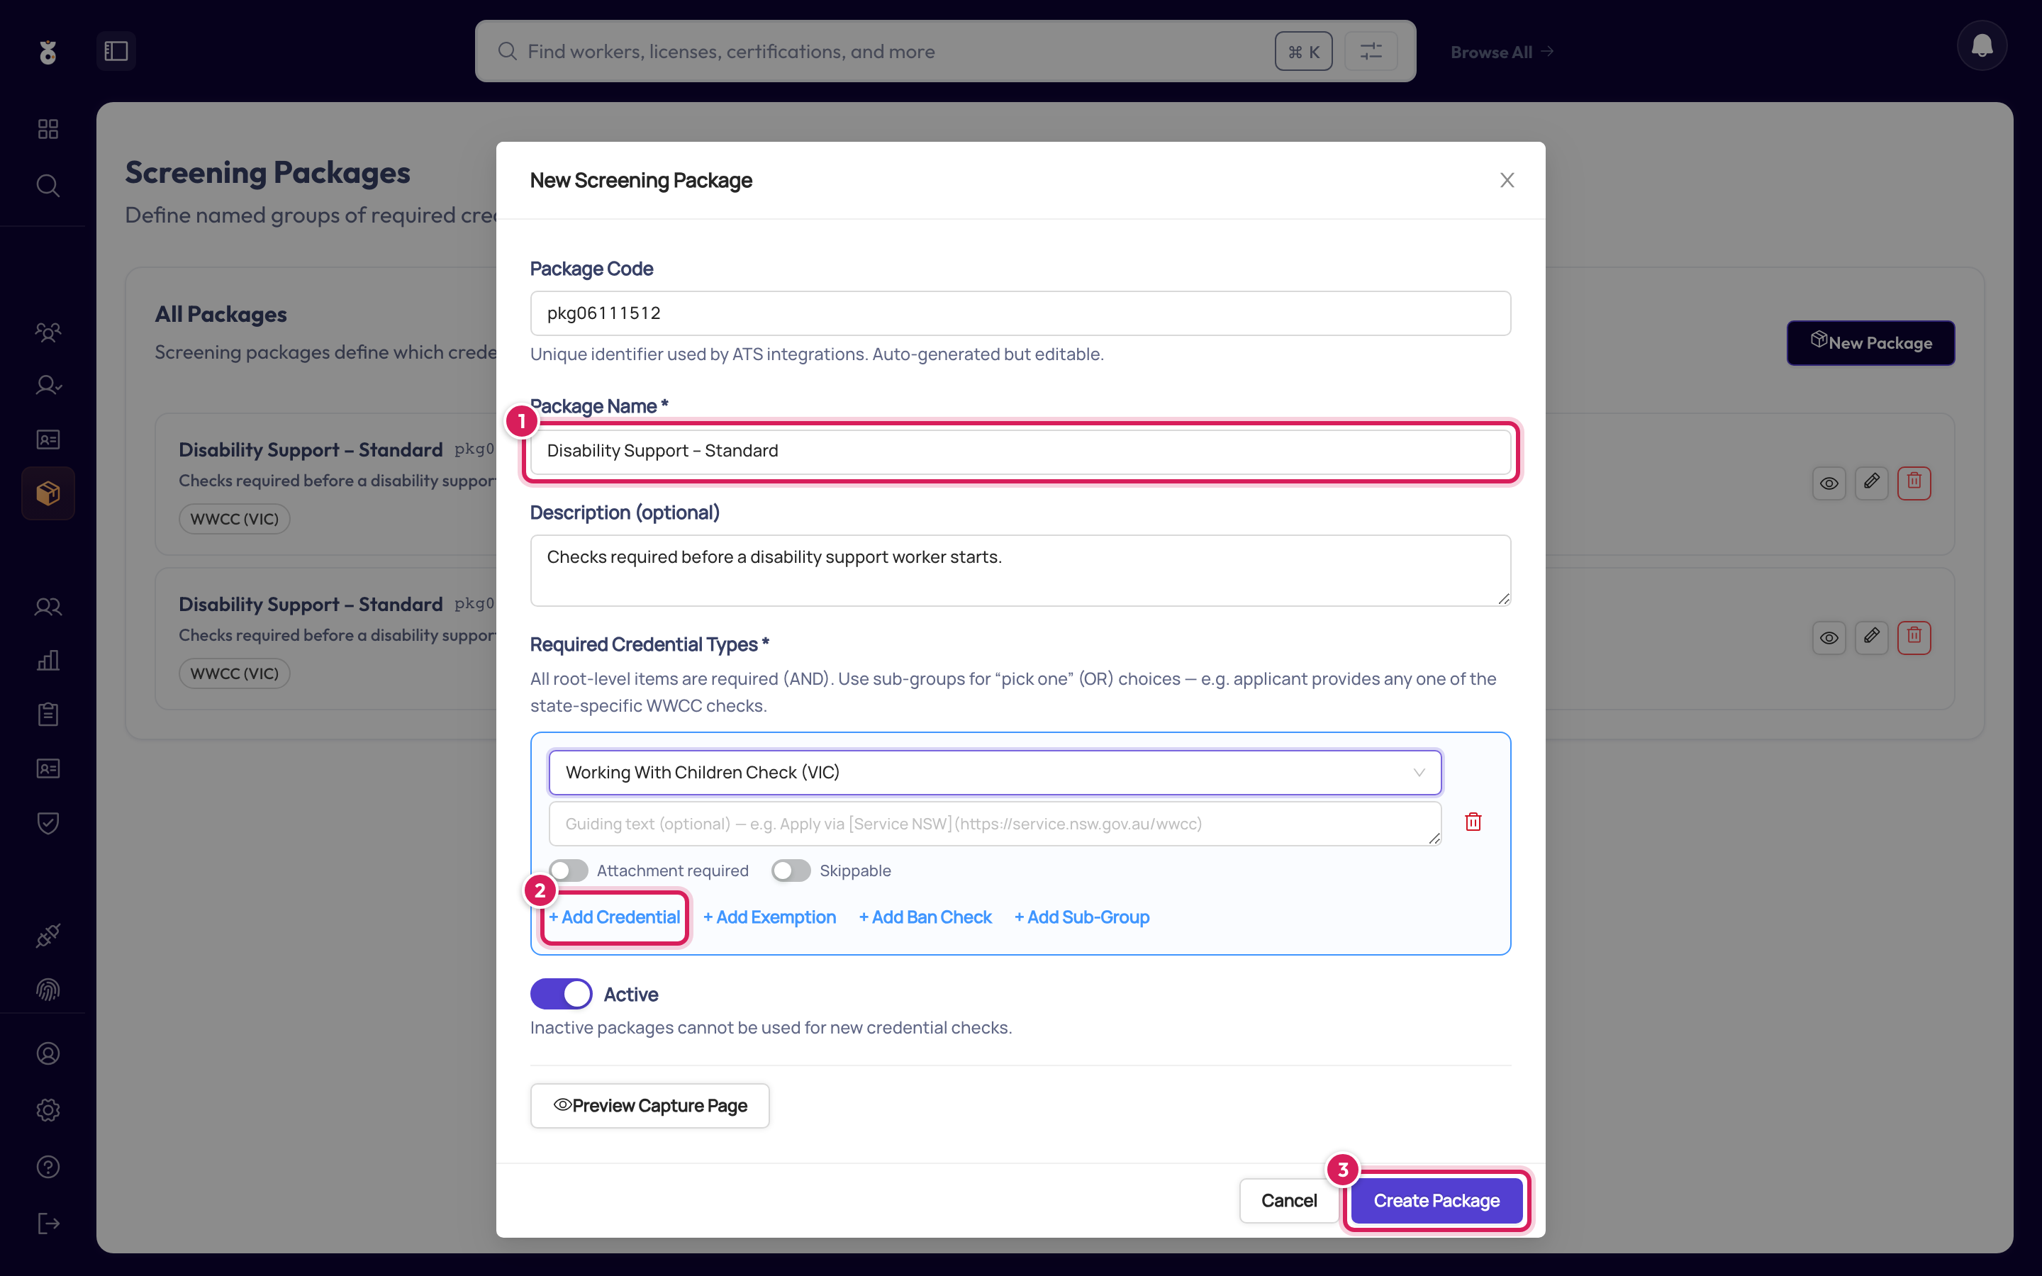Open the workers group icon in sidebar
The width and height of the screenshot is (2042, 1276).
click(x=48, y=332)
